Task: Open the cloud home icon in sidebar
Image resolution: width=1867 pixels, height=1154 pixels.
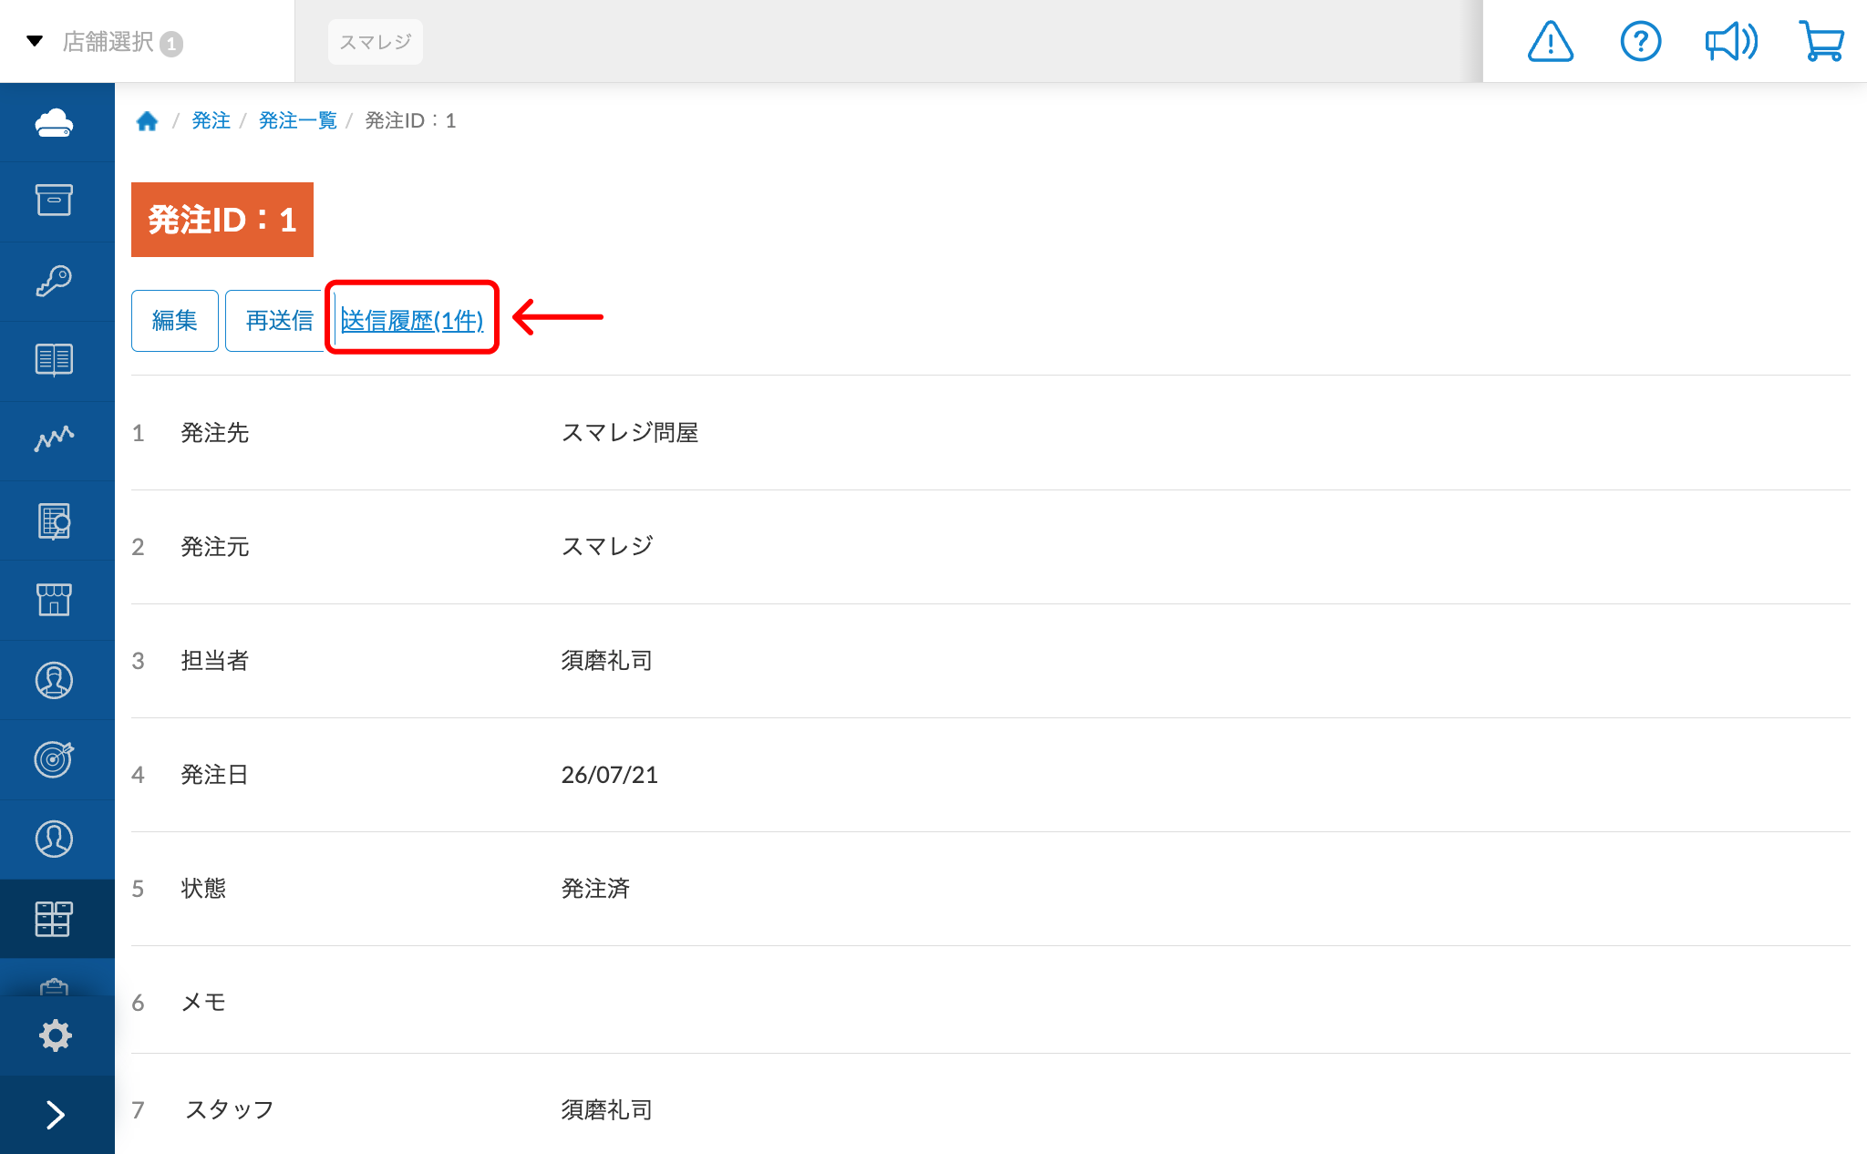Action: [x=55, y=122]
